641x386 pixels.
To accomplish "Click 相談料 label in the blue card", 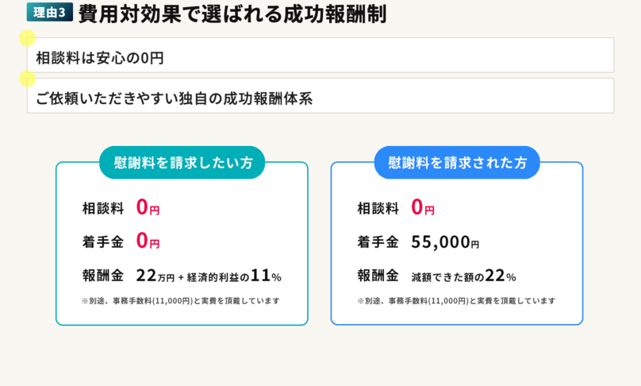I will [378, 209].
